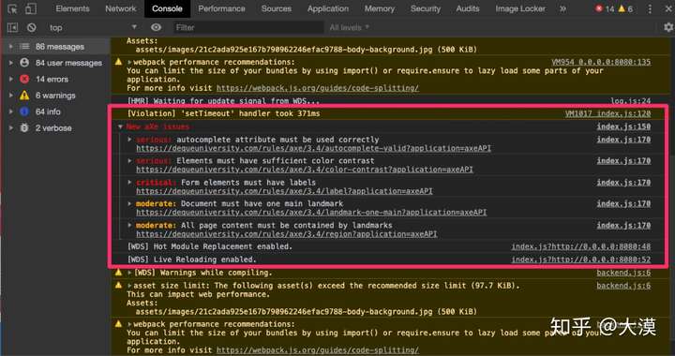The width and height of the screenshot is (675, 356).
Task: Open source link ending in 8080:48
Action: (x=580, y=246)
